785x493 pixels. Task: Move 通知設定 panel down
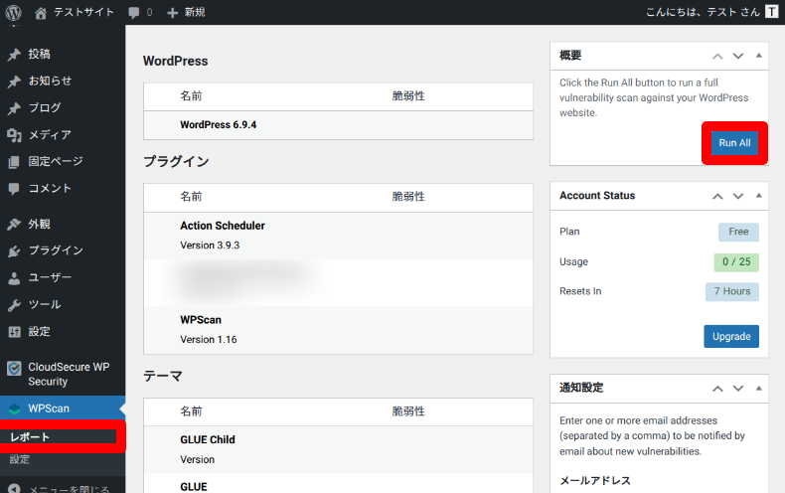[x=738, y=389]
